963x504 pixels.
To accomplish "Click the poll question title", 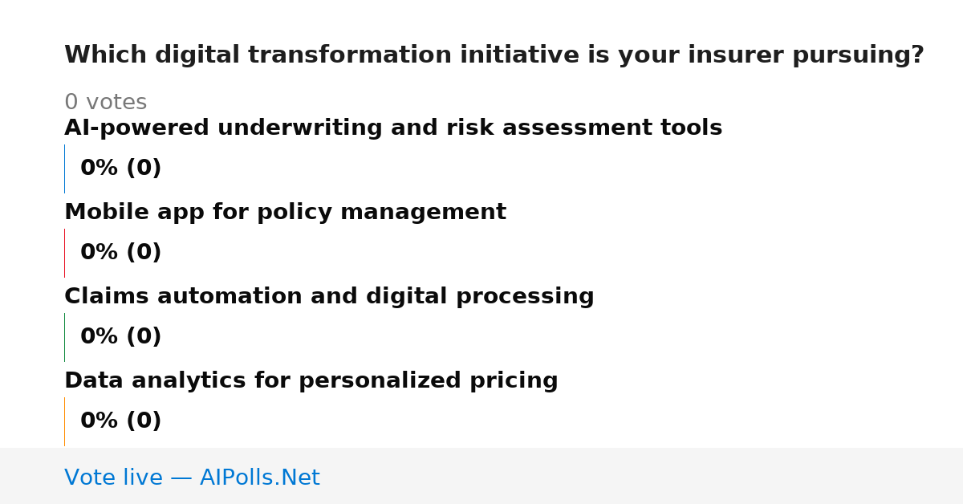I will tap(494, 55).
